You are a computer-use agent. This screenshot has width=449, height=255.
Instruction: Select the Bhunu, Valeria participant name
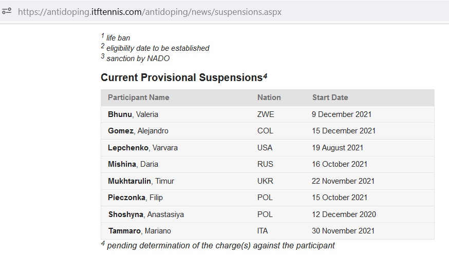pos(133,114)
